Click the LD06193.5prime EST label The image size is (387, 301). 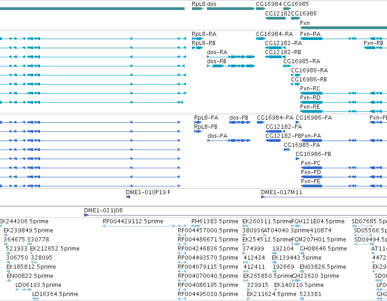tap(38, 286)
